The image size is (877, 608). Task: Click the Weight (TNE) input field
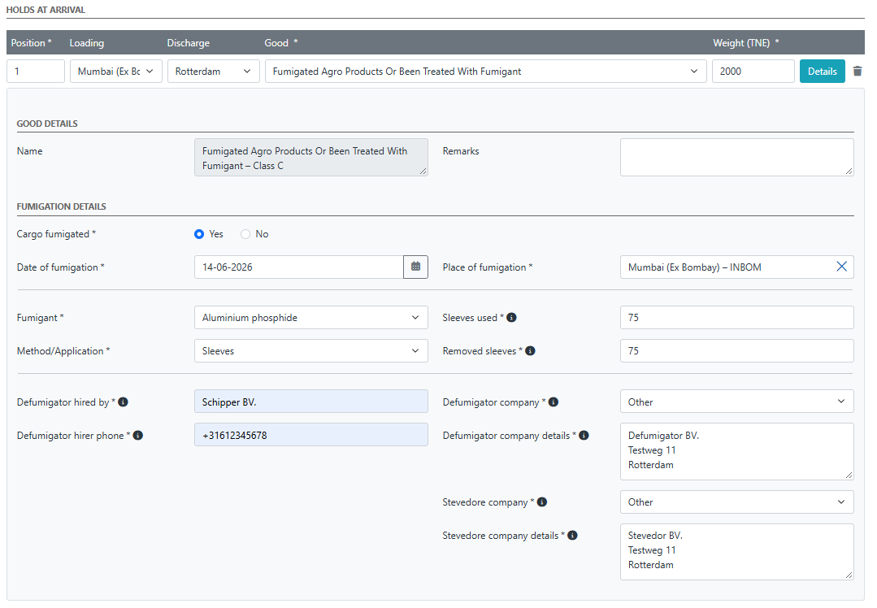coord(753,71)
